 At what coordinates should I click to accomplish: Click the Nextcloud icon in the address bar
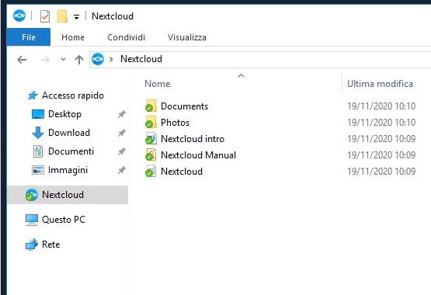click(98, 59)
